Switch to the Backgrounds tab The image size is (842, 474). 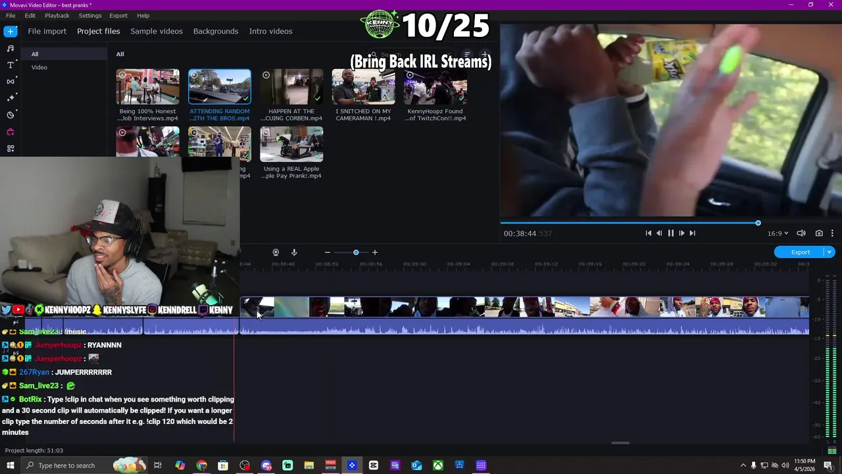point(216,31)
